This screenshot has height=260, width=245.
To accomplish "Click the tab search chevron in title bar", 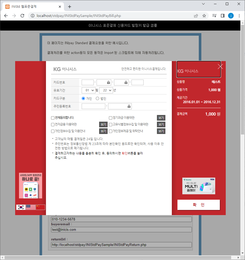I will pos(203,4).
